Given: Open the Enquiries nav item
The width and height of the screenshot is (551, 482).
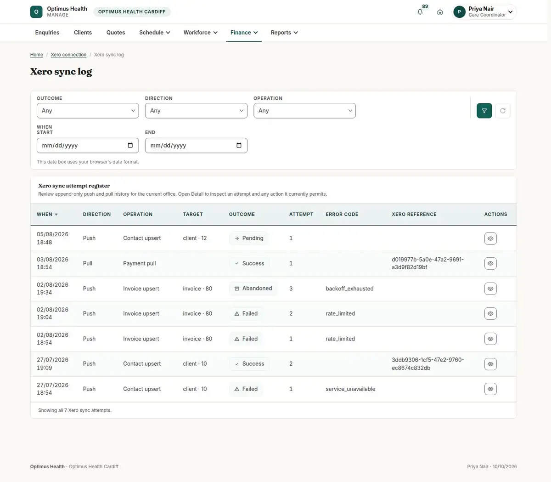Looking at the screenshot, I should click(x=47, y=33).
